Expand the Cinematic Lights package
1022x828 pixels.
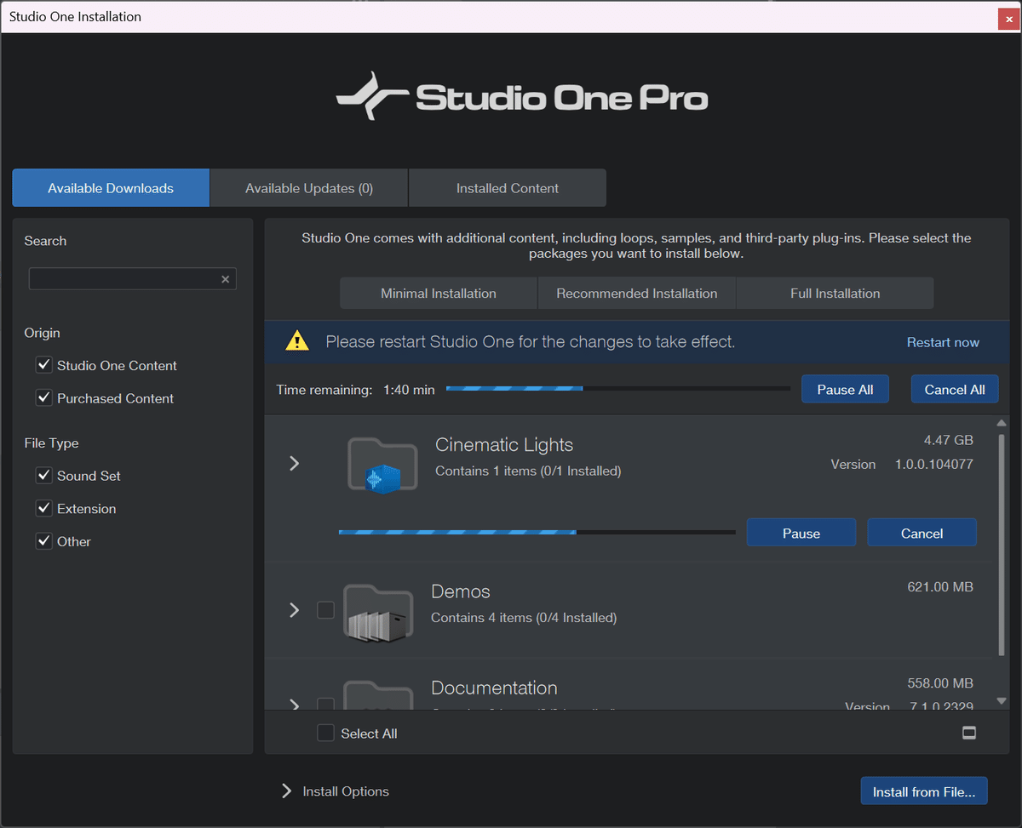click(295, 463)
